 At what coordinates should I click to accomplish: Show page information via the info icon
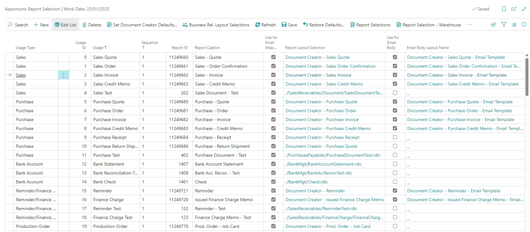click(x=524, y=25)
